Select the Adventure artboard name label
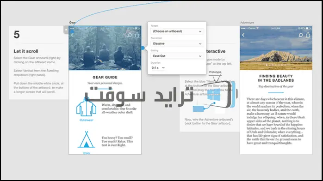Image resolution: width=323 pixels, height=181 pixels. point(247,22)
